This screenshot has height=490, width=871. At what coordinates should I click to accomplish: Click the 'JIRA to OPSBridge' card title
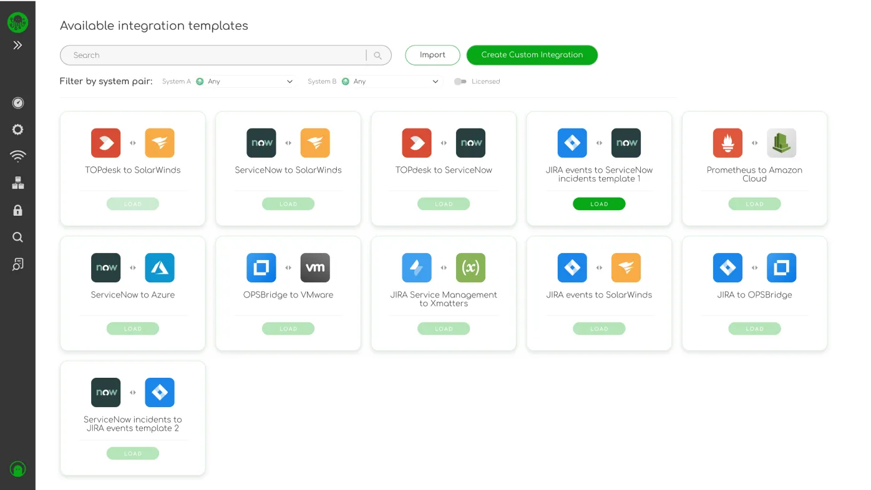point(754,295)
